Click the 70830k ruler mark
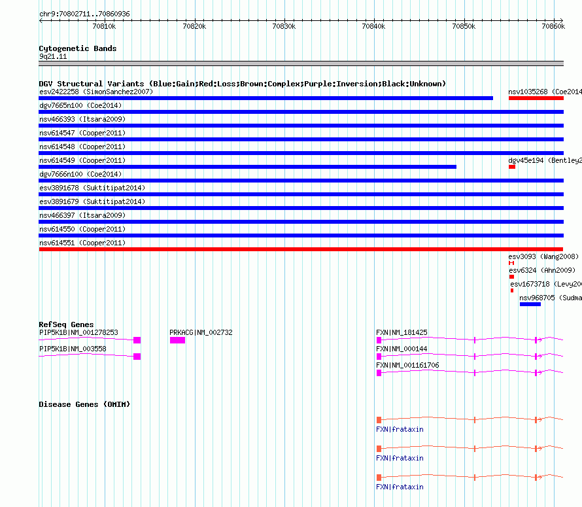 click(284, 26)
